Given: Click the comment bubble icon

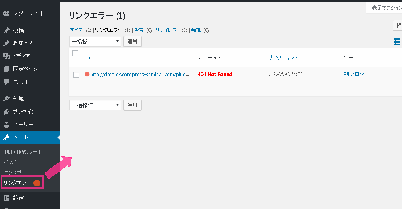Looking at the screenshot, I should [6, 81].
